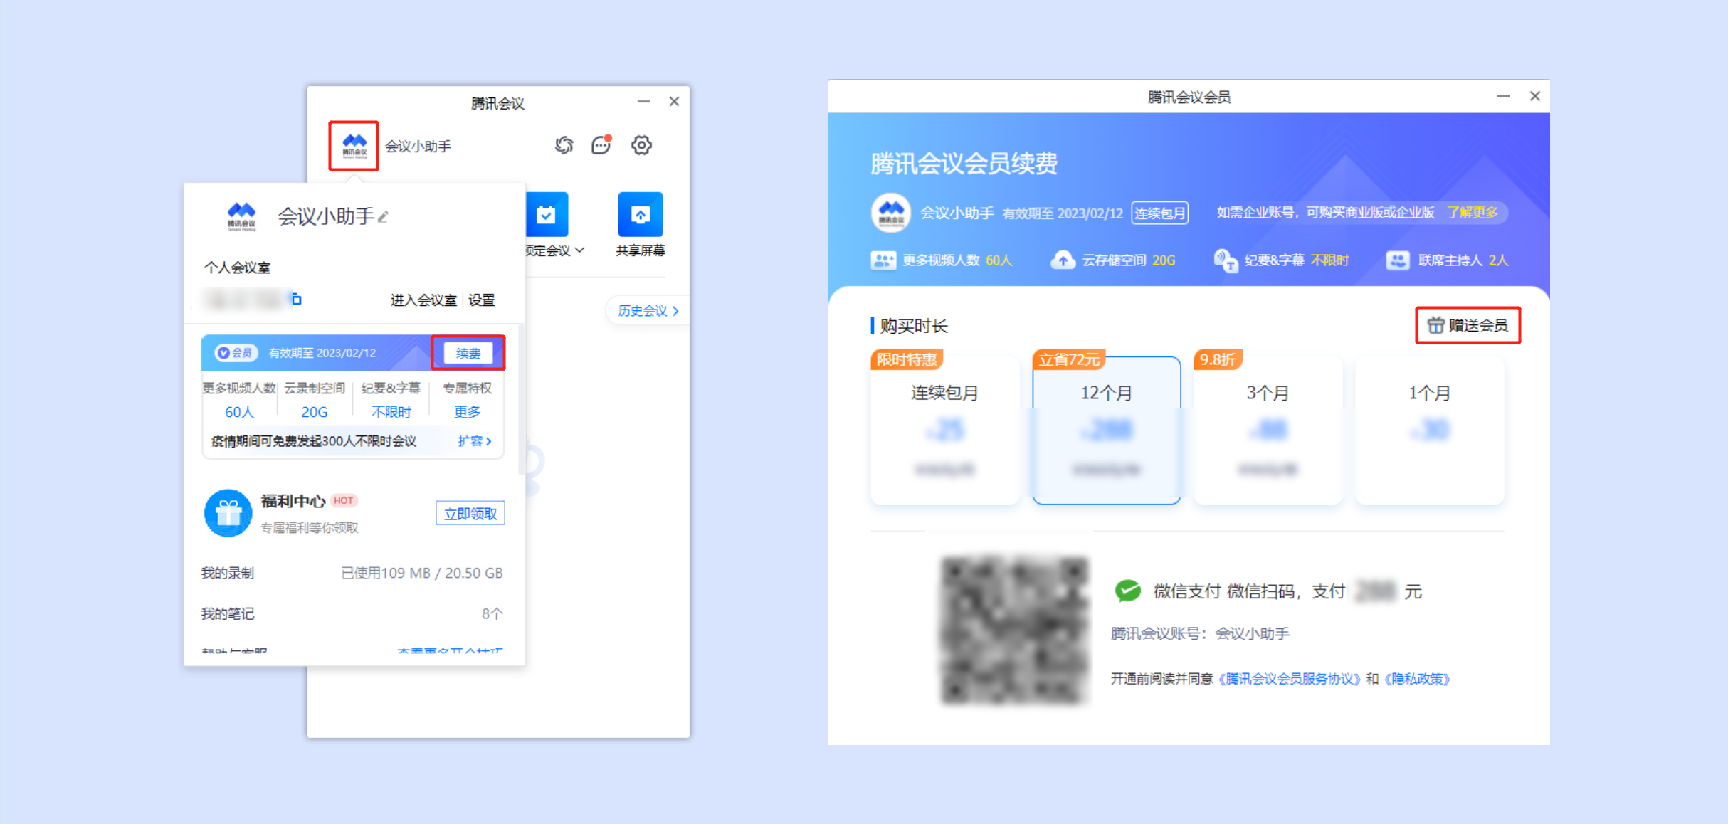Viewport: 1728px width, 824px height.
Task: Click the 立即领取 button
Action: pos(470,514)
